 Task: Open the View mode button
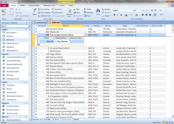pyautogui.click(x=4, y=12)
